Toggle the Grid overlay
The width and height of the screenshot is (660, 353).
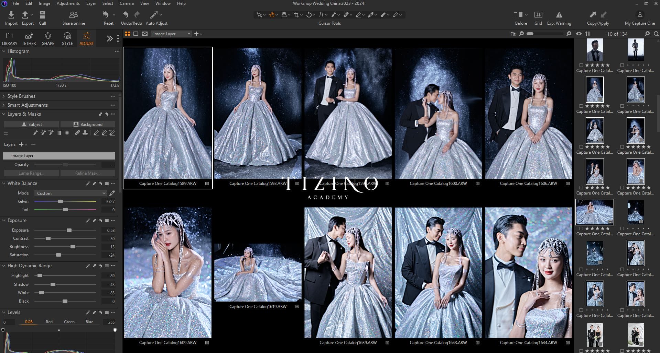click(538, 15)
